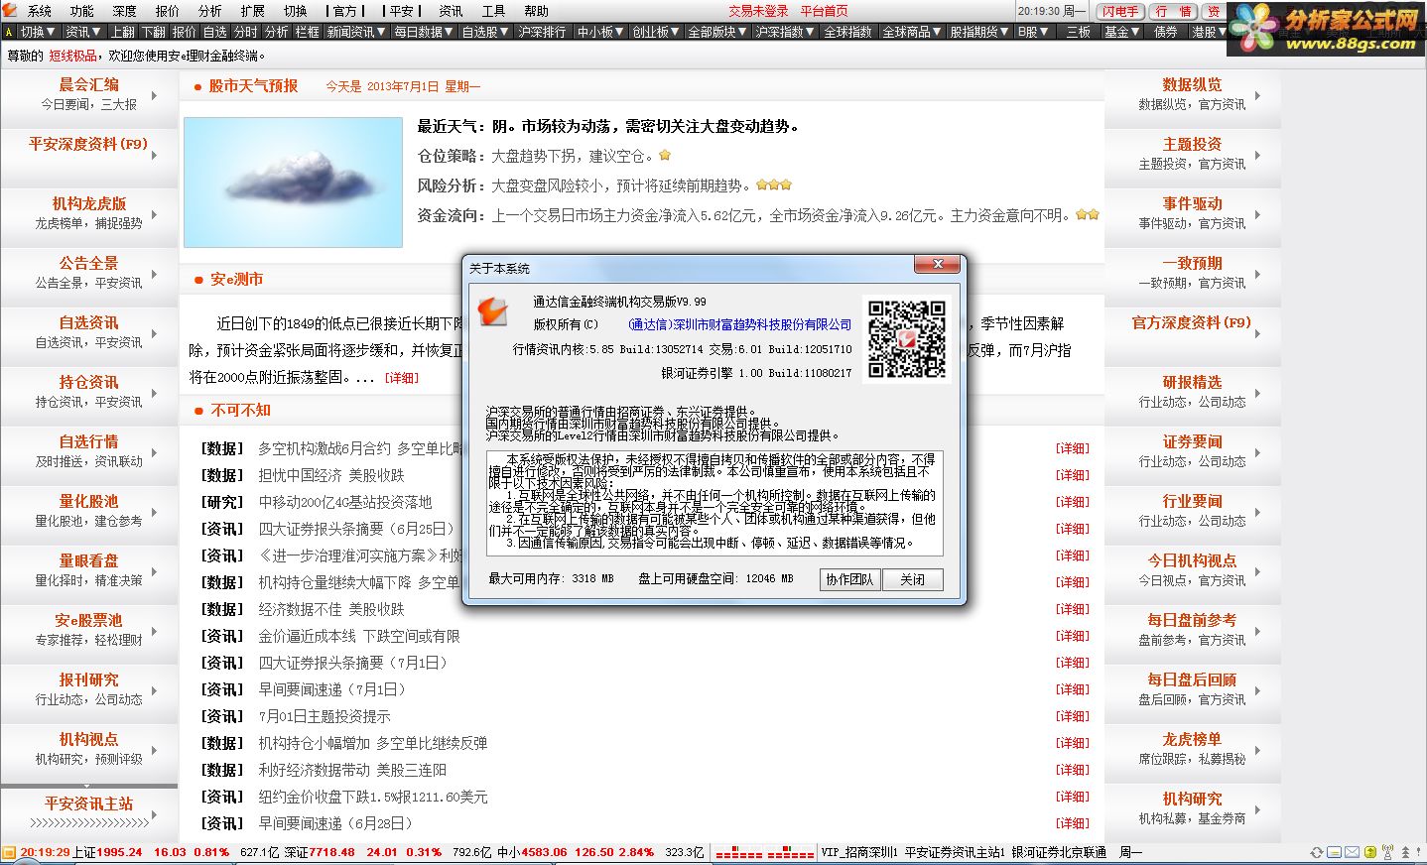Open news item 利好经济数据带动 美股三连阳
The height and width of the screenshot is (865, 1427).
coord(352,770)
